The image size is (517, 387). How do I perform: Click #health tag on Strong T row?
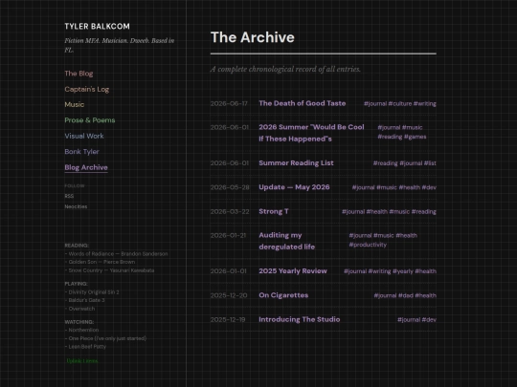377,211
